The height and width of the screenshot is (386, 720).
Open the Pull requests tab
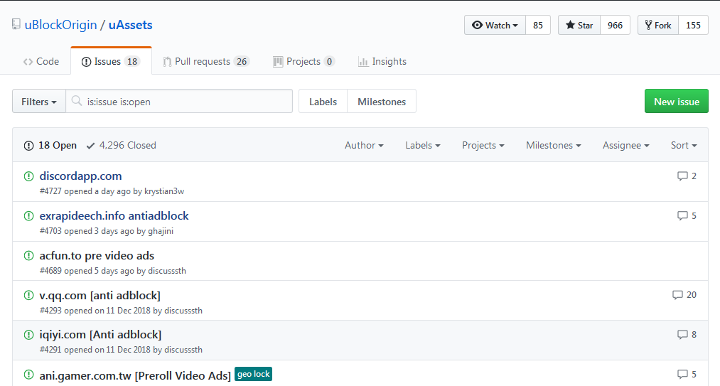coord(206,62)
